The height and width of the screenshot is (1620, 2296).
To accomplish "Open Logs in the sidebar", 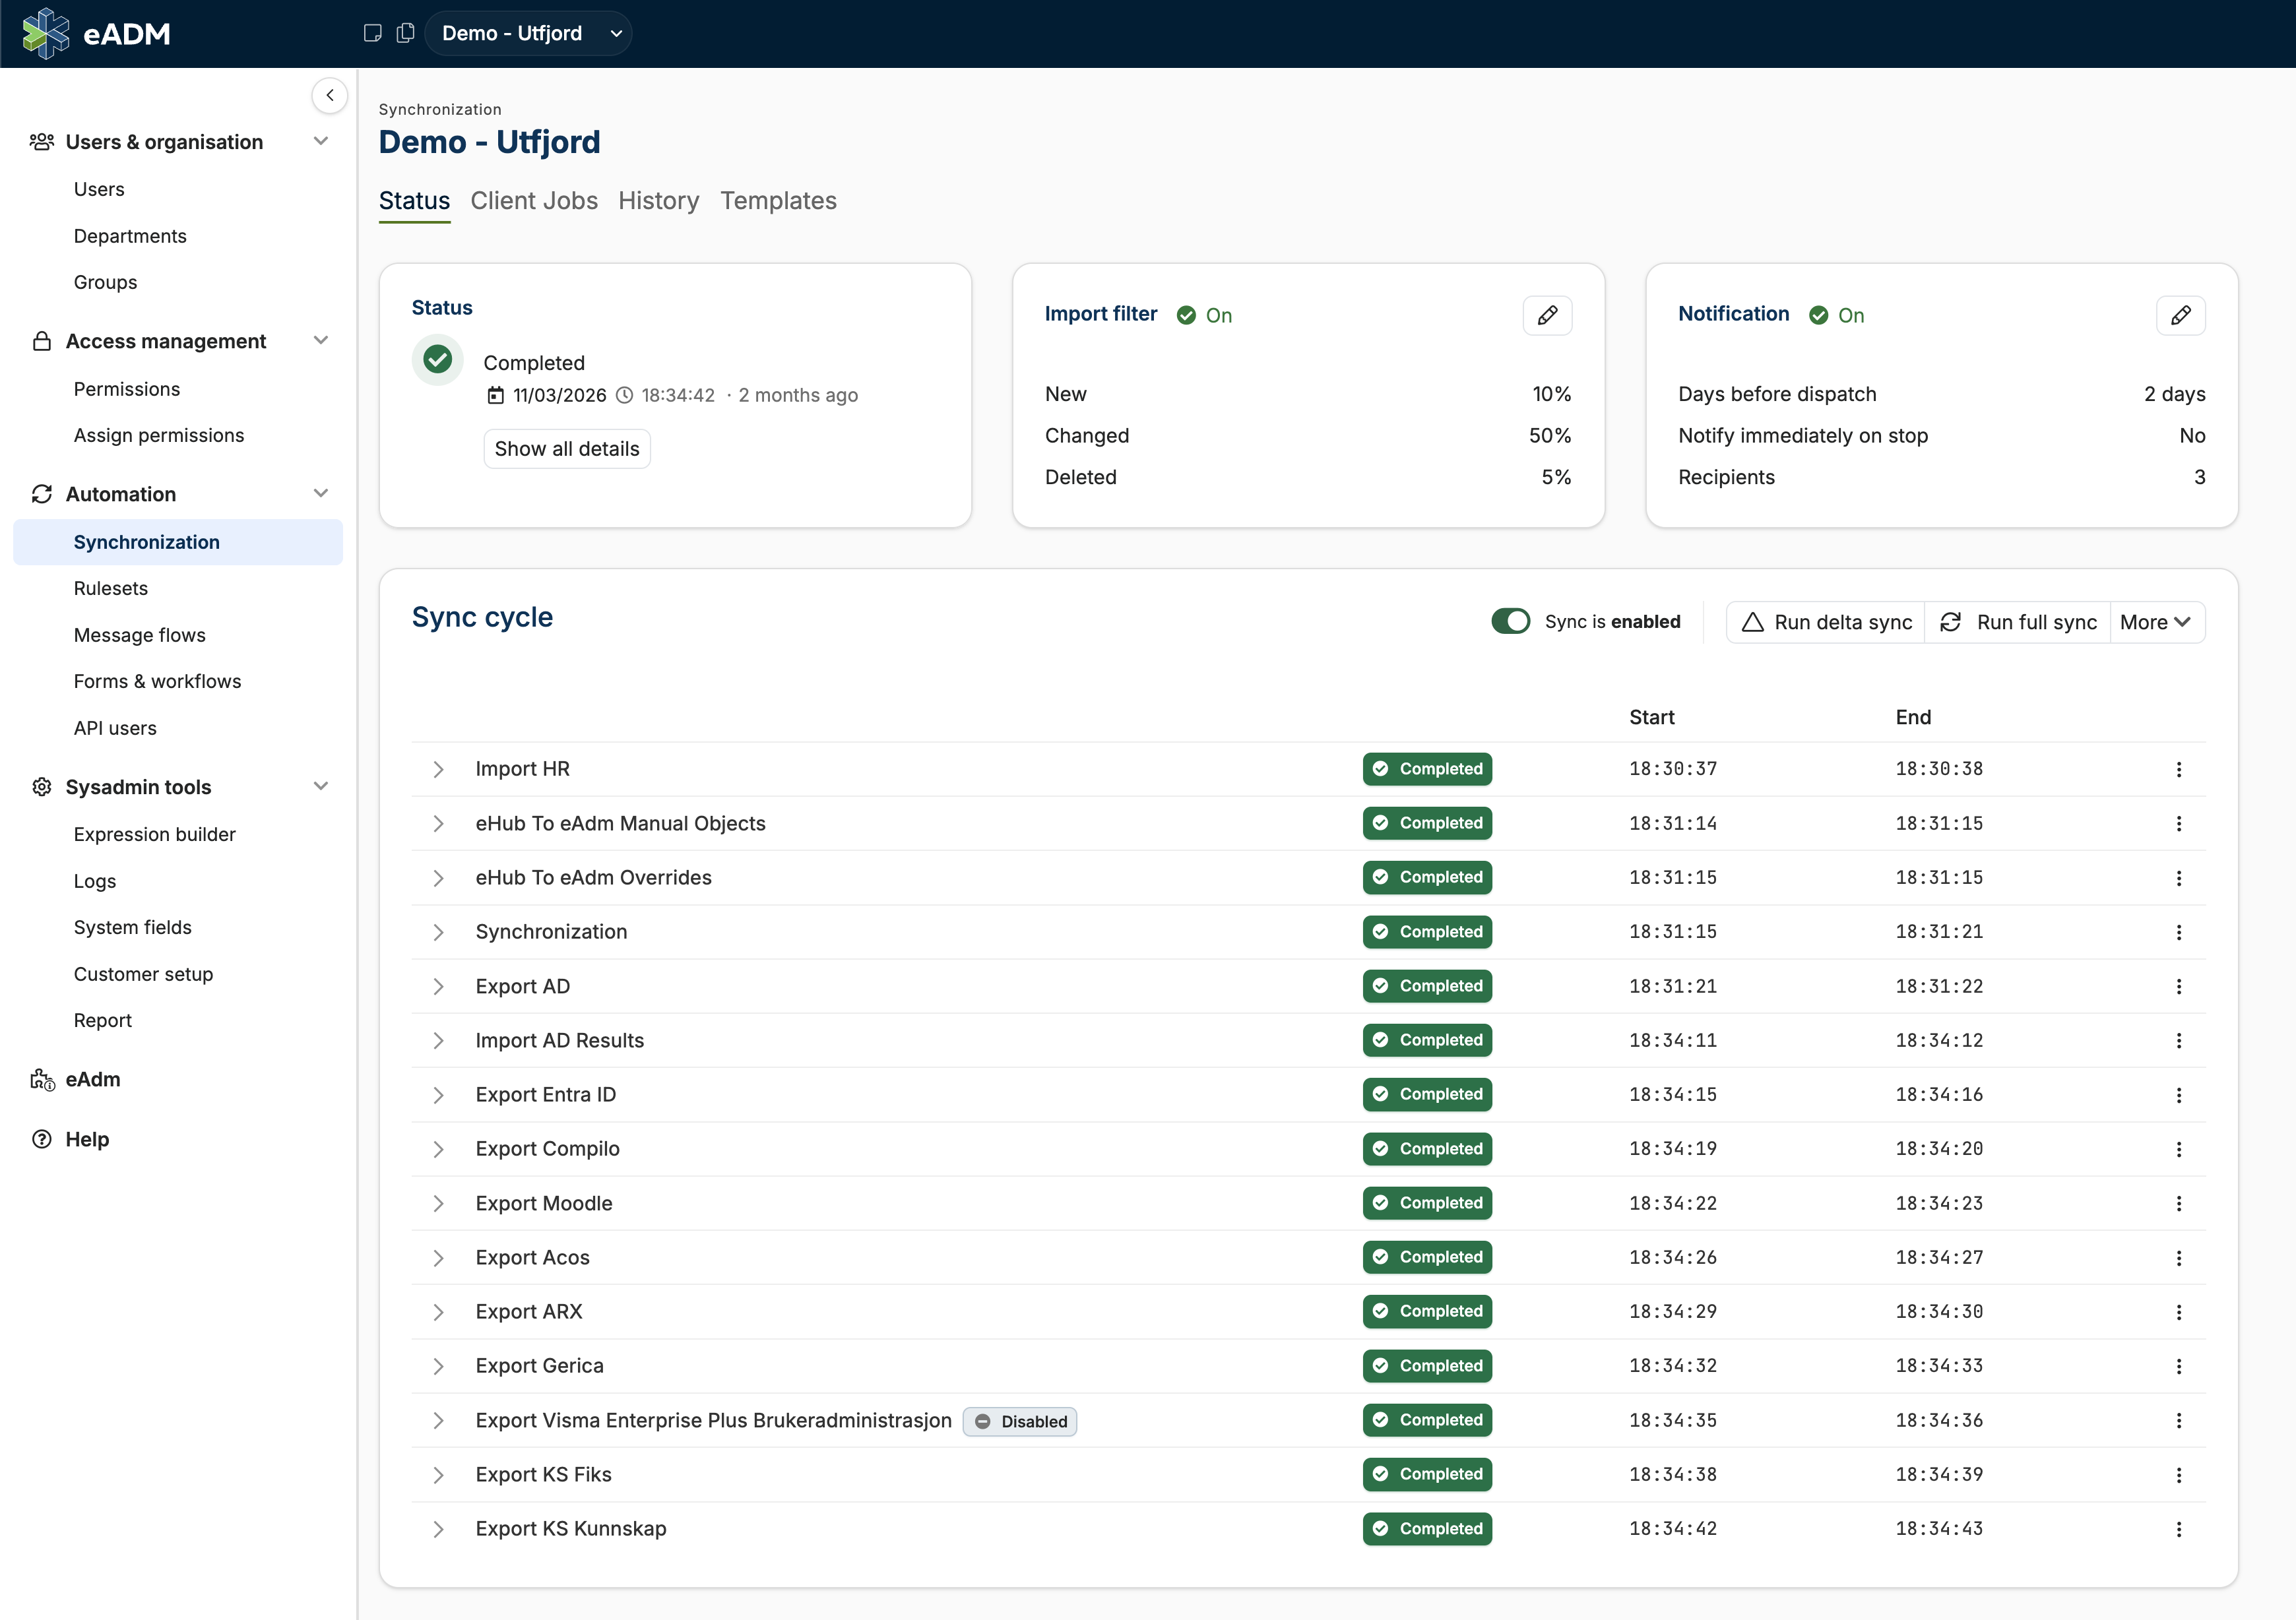I will pyautogui.click(x=95, y=881).
